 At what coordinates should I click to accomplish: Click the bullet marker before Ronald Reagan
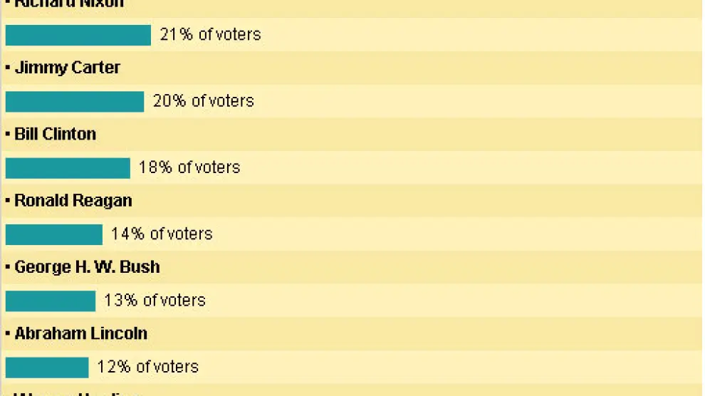8,202
